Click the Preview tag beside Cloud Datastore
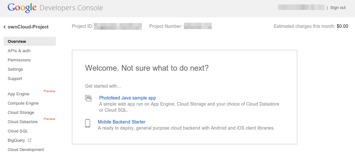The width and height of the screenshot is (355, 159). pyautogui.click(x=49, y=119)
